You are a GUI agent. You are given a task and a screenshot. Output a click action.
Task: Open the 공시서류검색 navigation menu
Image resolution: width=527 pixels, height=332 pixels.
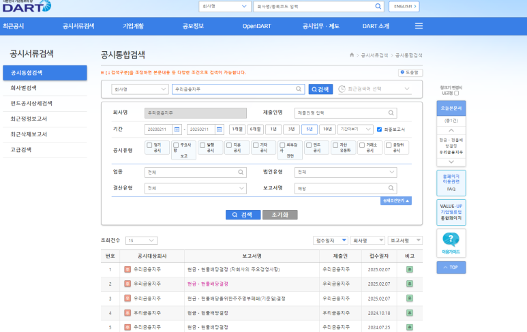(x=78, y=26)
